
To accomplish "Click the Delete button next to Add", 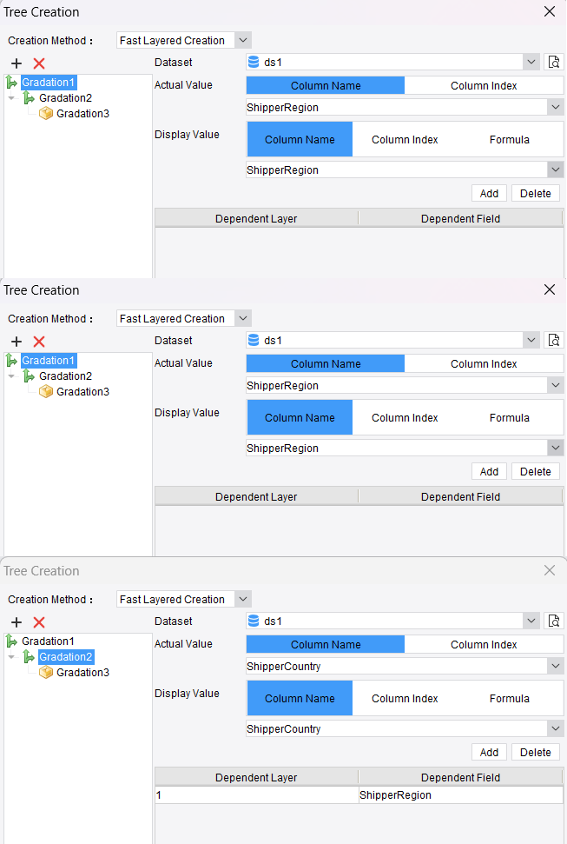I will (535, 193).
